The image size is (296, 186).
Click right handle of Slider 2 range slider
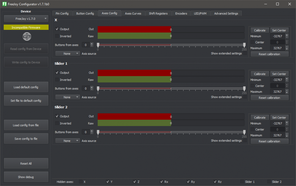[x=244, y=132]
